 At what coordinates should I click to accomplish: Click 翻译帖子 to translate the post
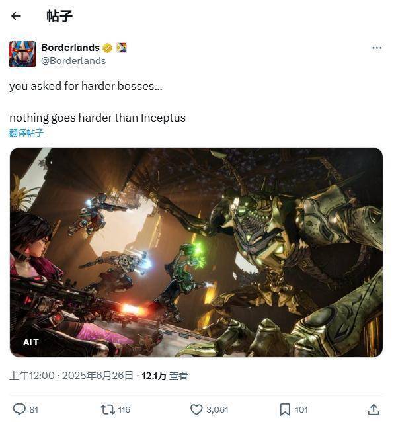pyautogui.click(x=26, y=133)
